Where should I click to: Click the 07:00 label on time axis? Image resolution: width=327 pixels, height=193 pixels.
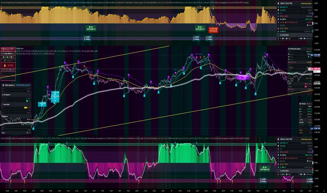point(33,191)
